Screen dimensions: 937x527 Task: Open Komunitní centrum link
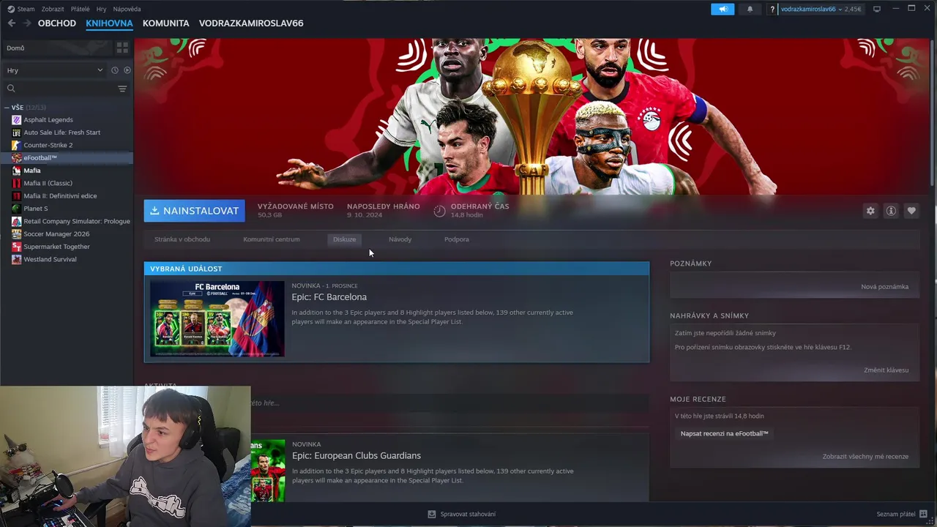(272, 239)
